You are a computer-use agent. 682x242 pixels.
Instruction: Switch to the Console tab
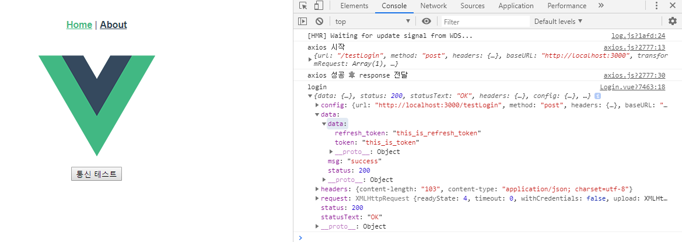click(394, 6)
